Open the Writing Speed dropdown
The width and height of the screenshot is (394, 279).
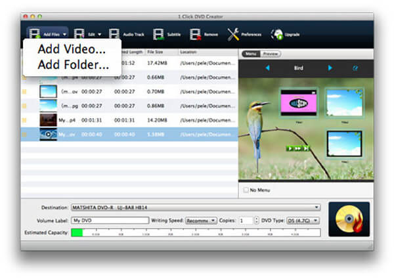click(201, 221)
